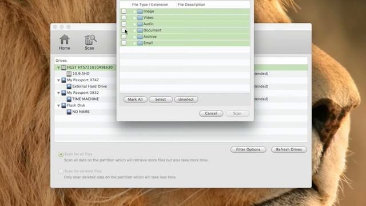The width and height of the screenshot is (366, 206).
Task: Click the My Passport 0832 drive icon
Action: (x=63, y=93)
